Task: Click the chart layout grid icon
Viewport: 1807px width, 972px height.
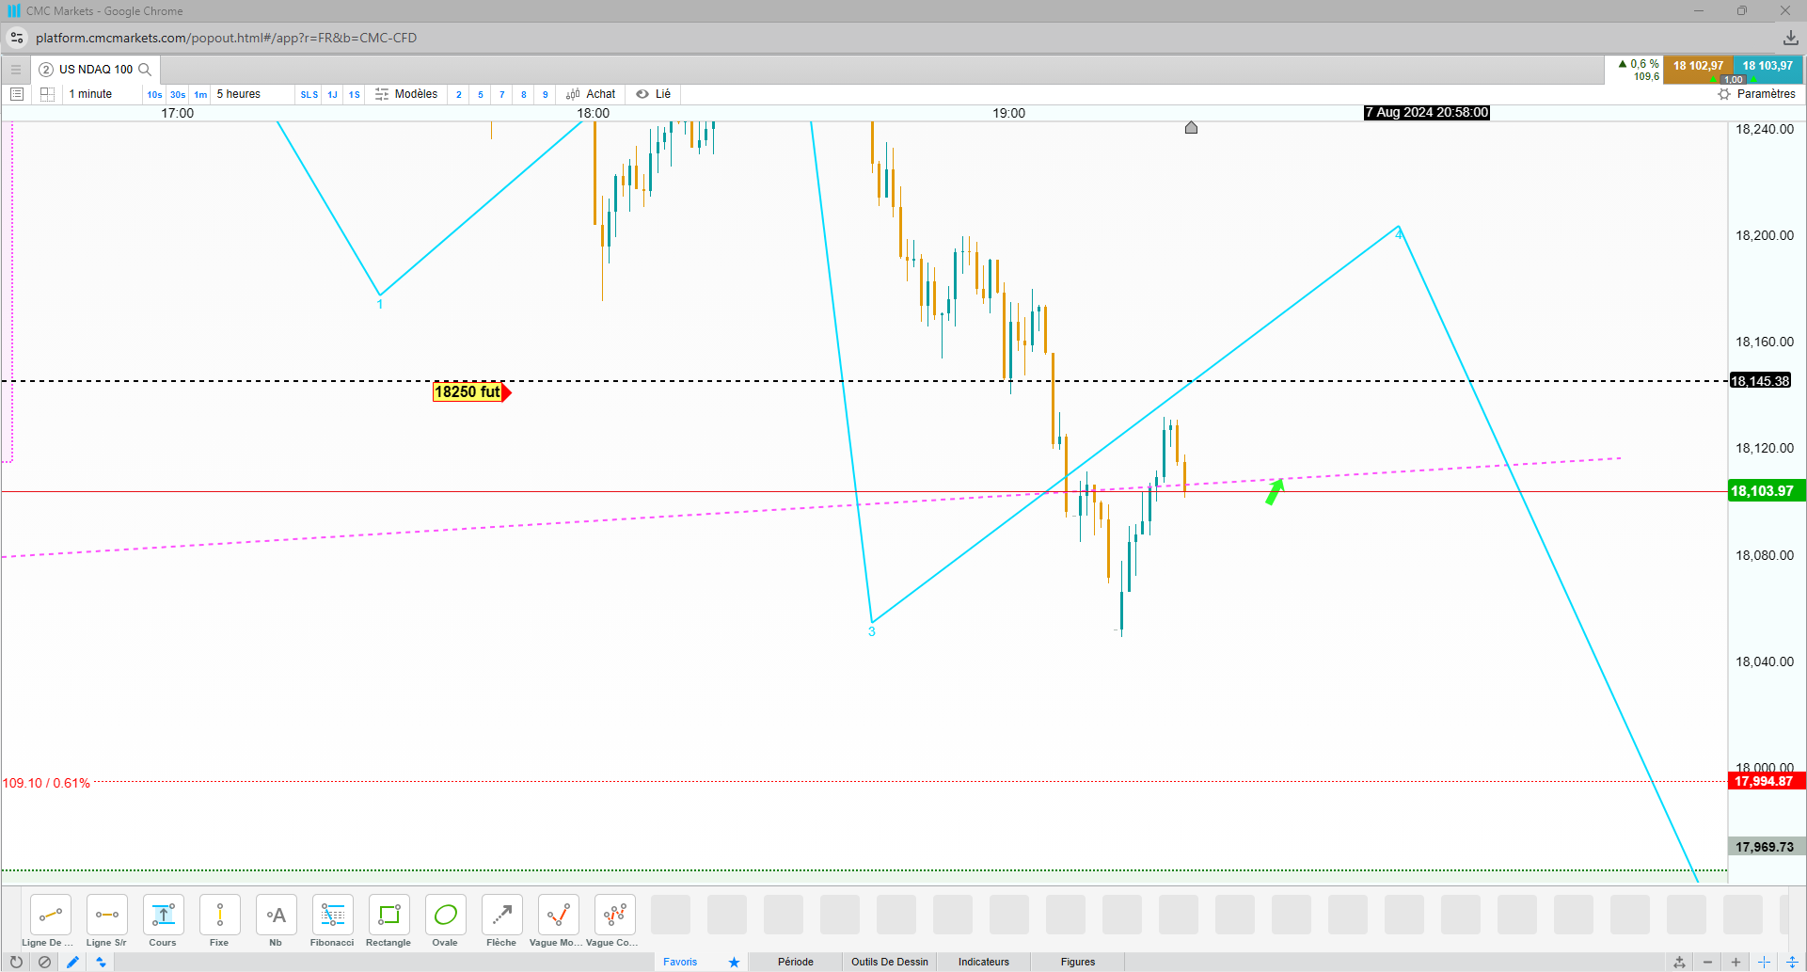Action: coord(47,94)
